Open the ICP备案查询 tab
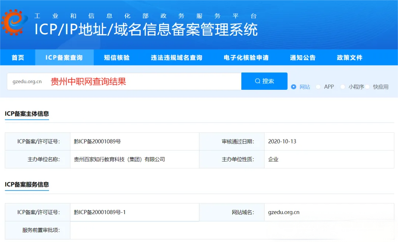The image size is (398, 242). pos(64,57)
